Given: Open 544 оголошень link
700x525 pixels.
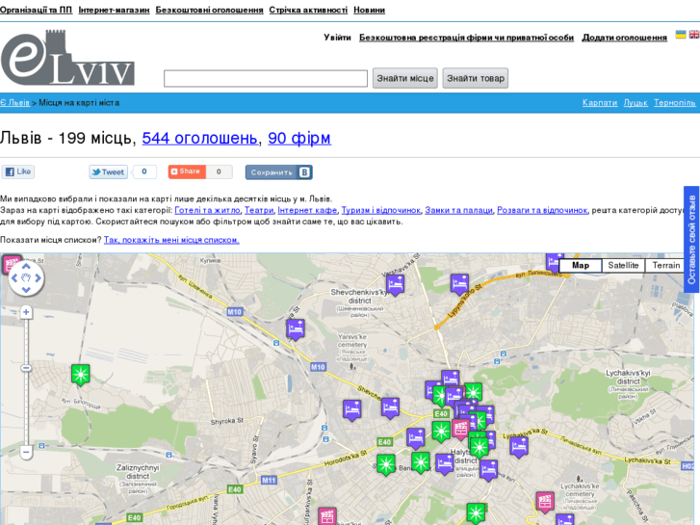Looking at the screenshot, I should (x=200, y=138).
